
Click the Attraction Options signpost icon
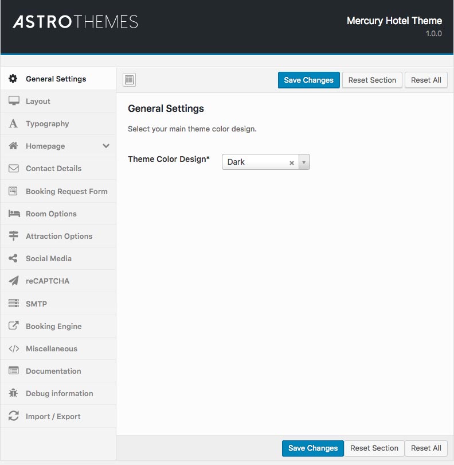[13, 236]
